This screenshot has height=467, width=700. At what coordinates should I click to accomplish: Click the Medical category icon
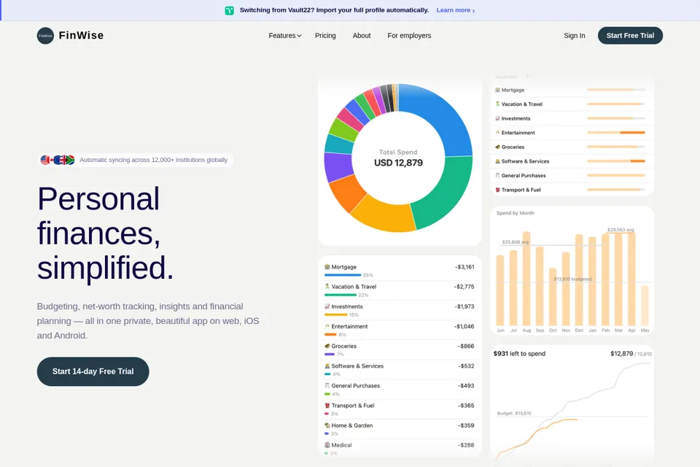[327, 445]
